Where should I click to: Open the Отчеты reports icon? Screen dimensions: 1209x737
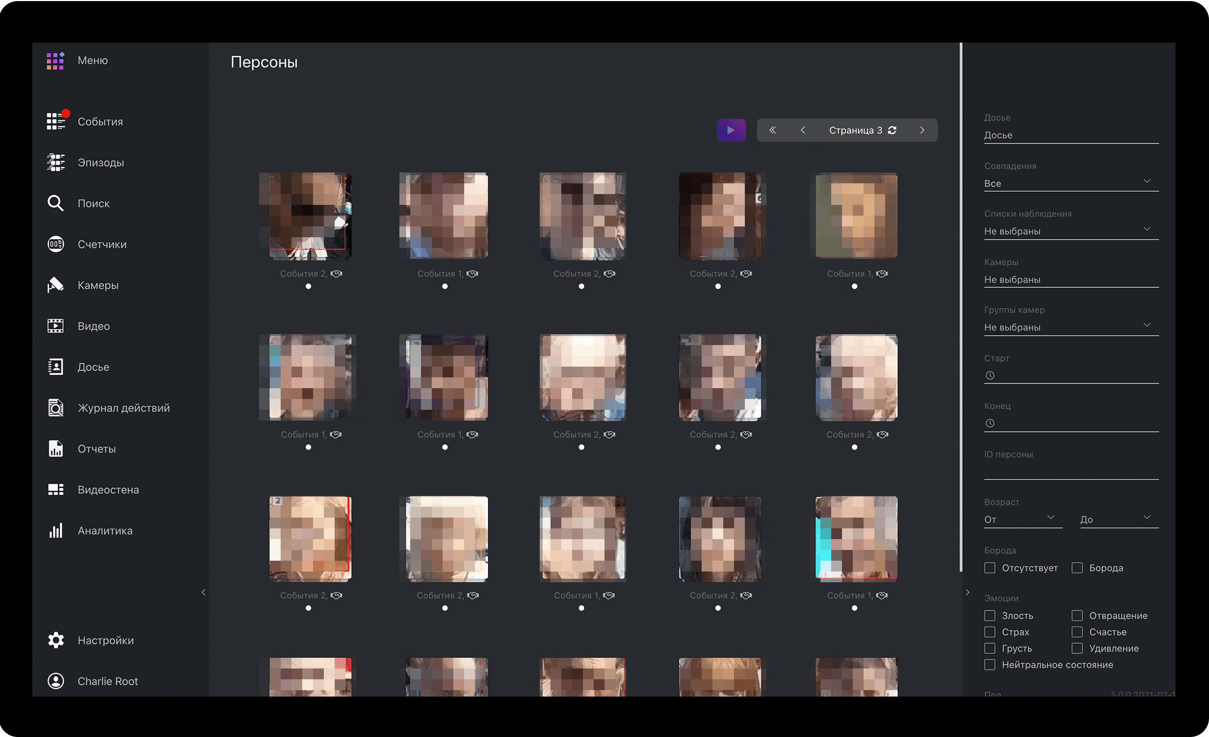coord(56,449)
